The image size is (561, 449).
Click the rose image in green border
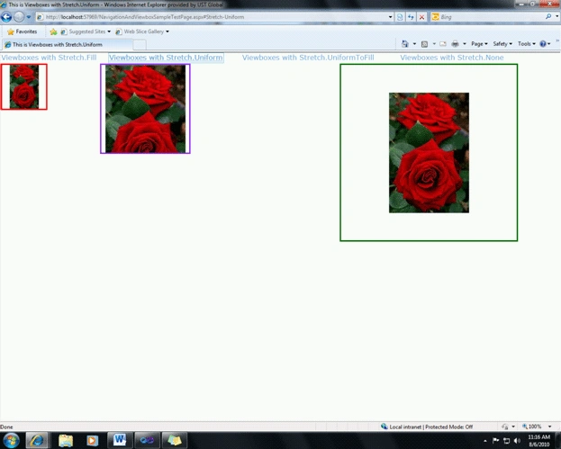tap(429, 153)
